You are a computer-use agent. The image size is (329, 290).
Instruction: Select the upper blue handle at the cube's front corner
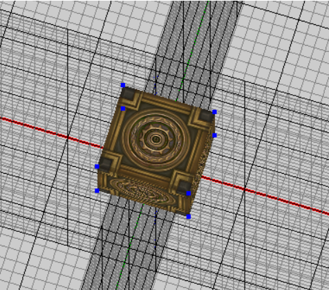(189, 193)
